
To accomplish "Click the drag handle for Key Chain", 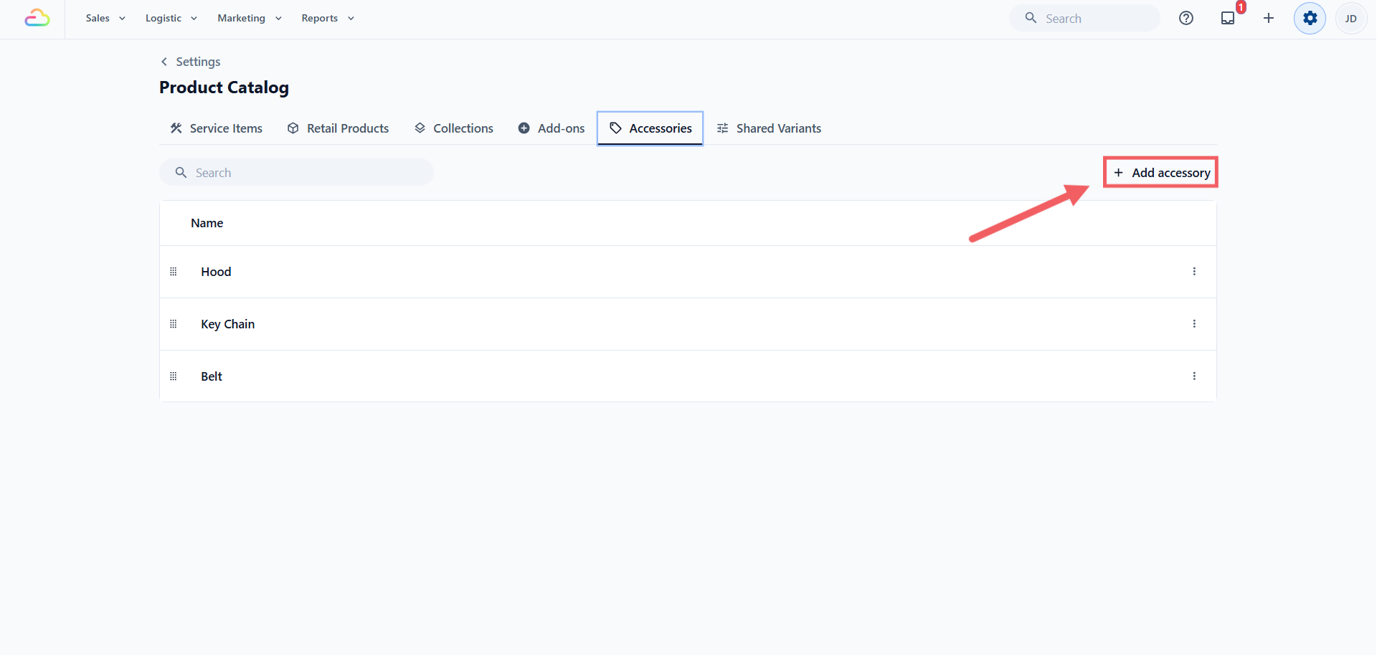I will (173, 324).
